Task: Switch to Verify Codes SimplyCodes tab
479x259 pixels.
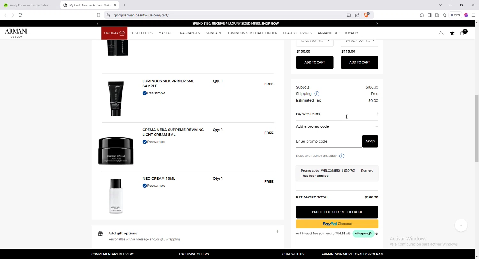Action: 29,5
